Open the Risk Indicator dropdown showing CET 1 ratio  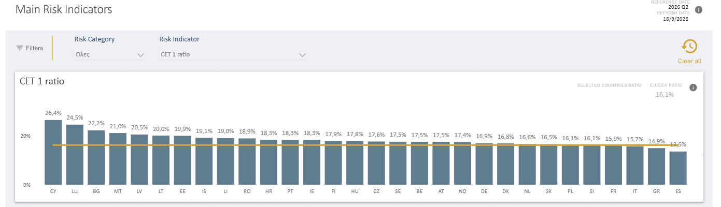pos(233,54)
